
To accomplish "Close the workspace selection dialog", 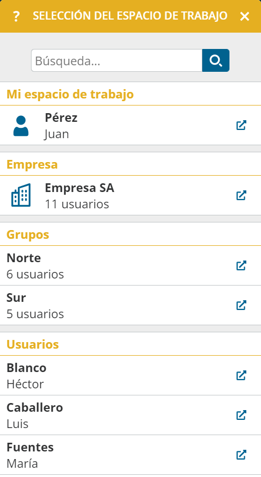I will pos(245,16).
